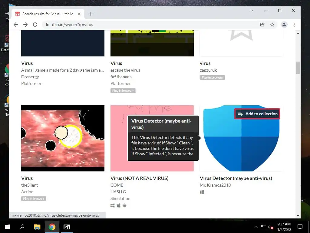Expand the tab search chevron
310x233 pixels.
tap(252, 11)
